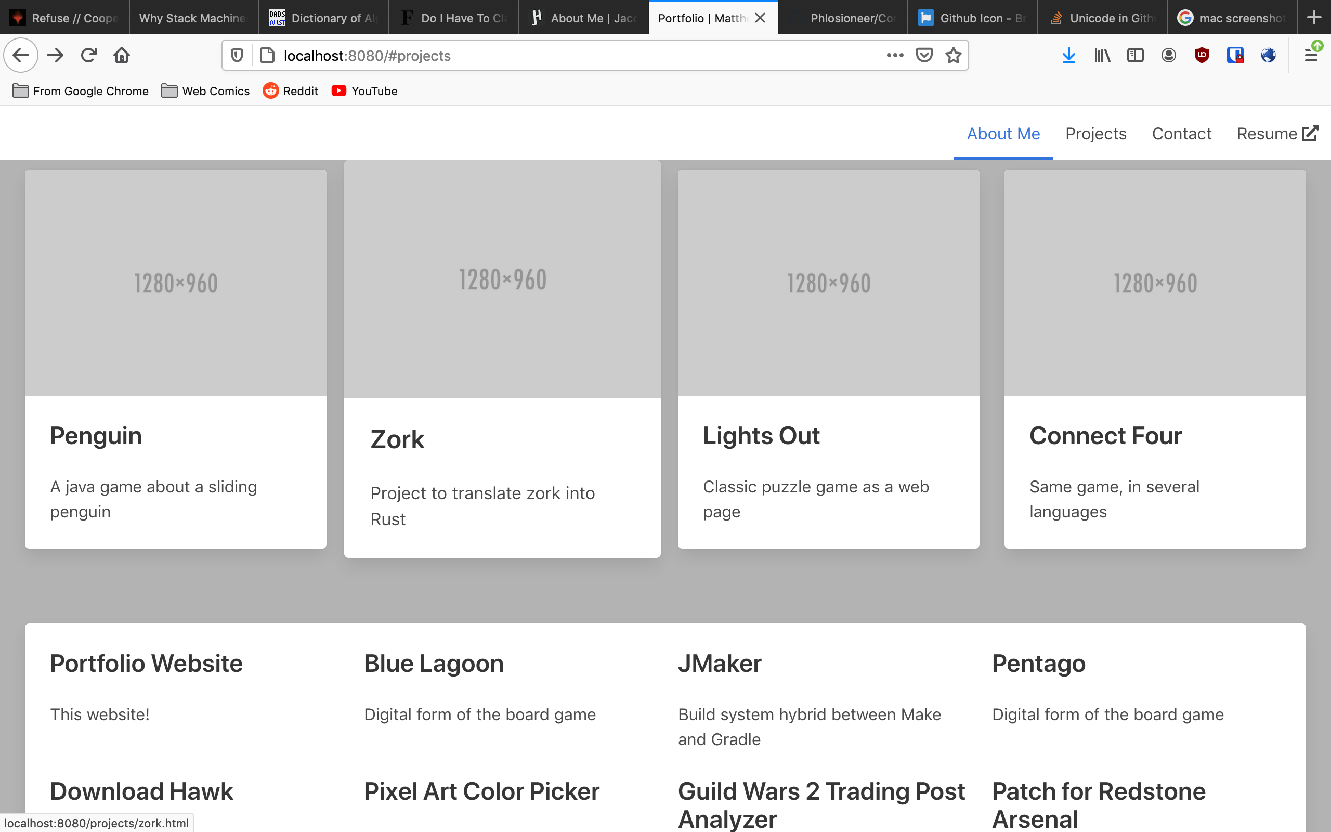Close the Portfolio tab
The height and width of the screenshot is (832, 1331).
pyautogui.click(x=760, y=18)
